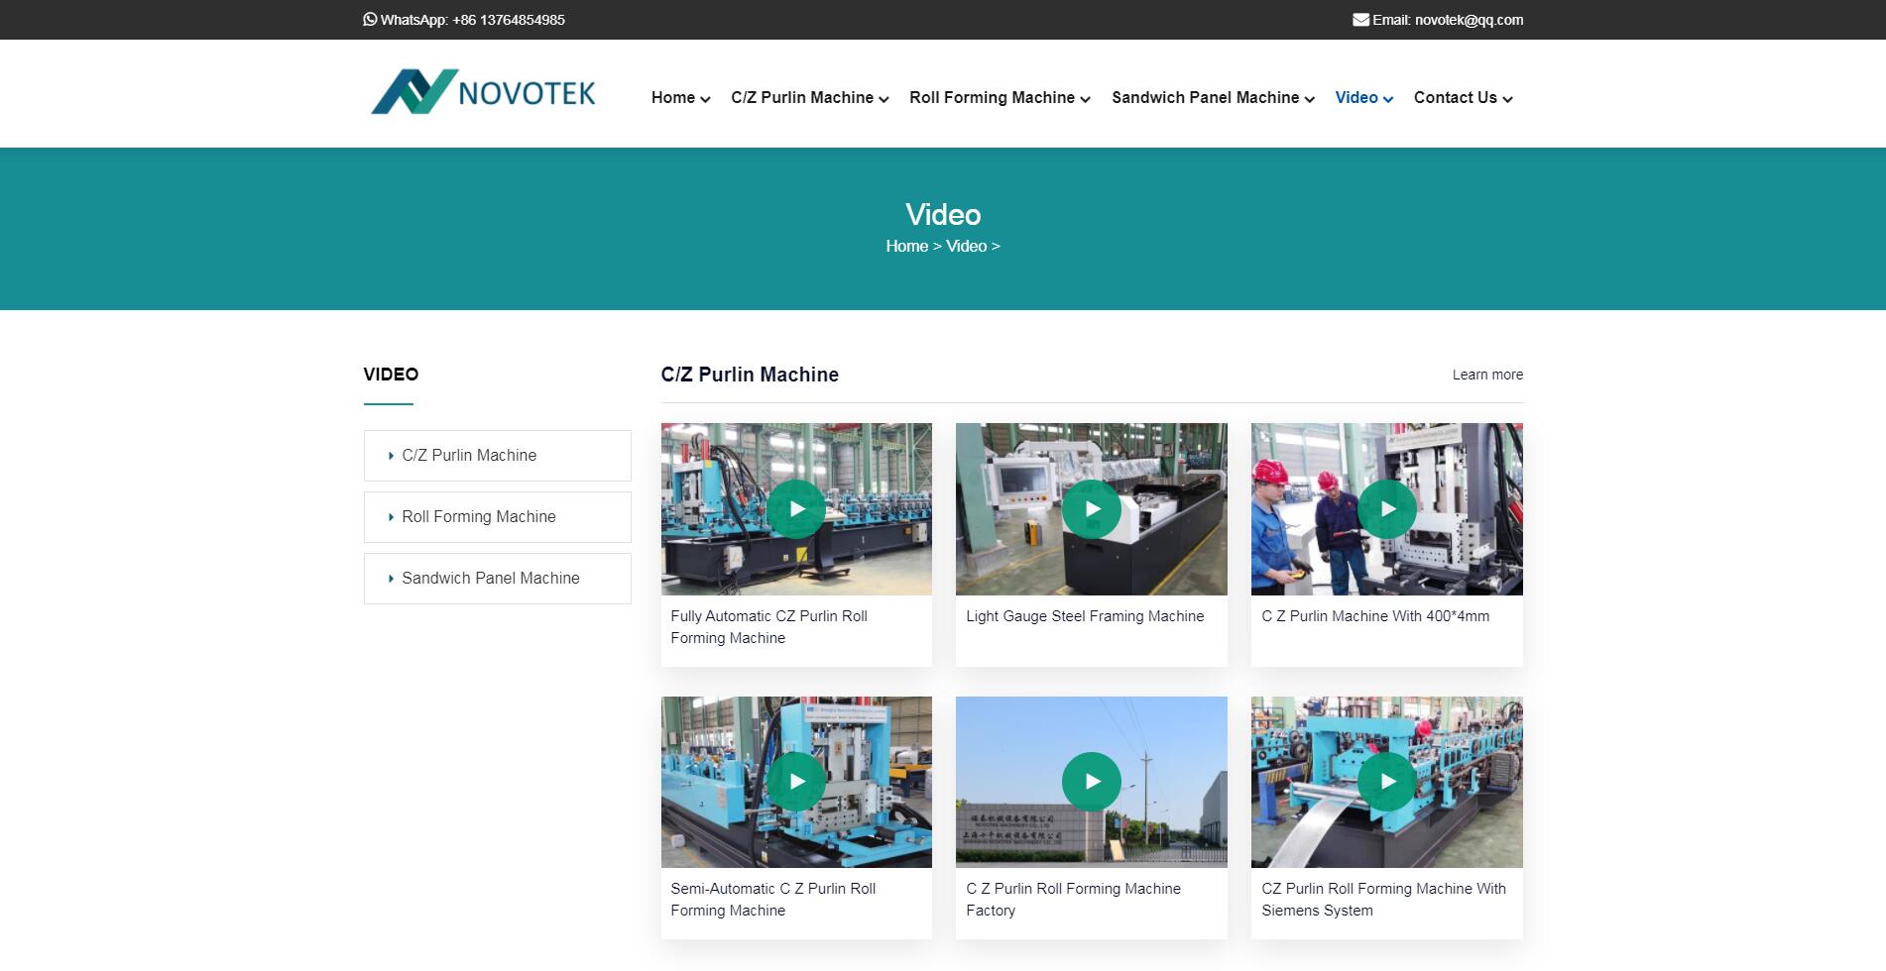This screenshot has width=1886, height=971.
Task: Play the Semi-Automatic C Z Purlin video
Action: 796,782
